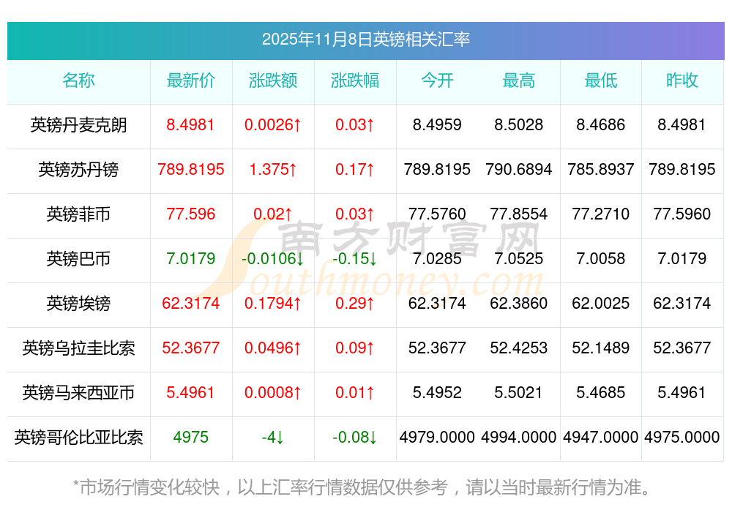Click the 最低 column header
732x510 pixels.
601,80
